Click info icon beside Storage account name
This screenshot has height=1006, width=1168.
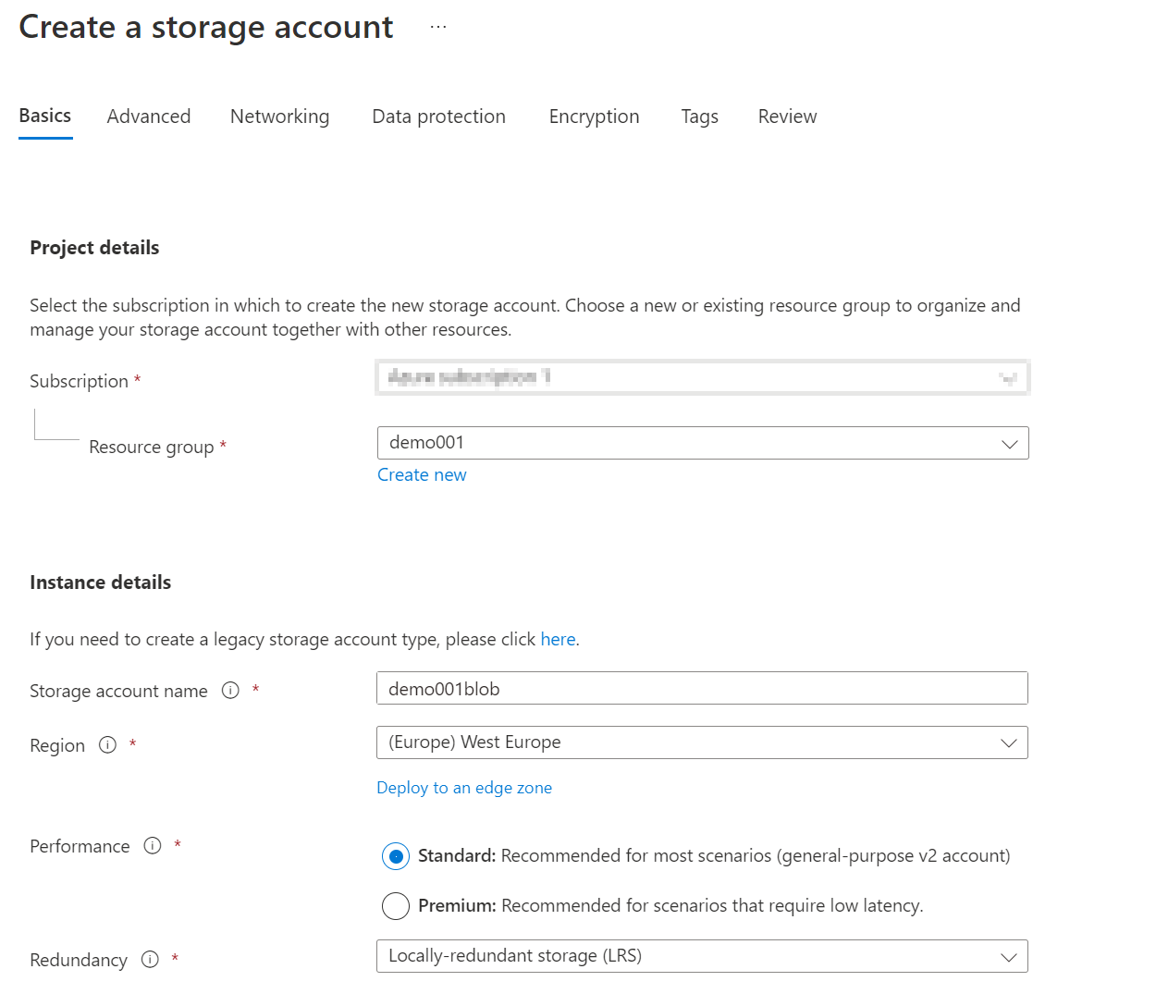(x=230, y=691)
